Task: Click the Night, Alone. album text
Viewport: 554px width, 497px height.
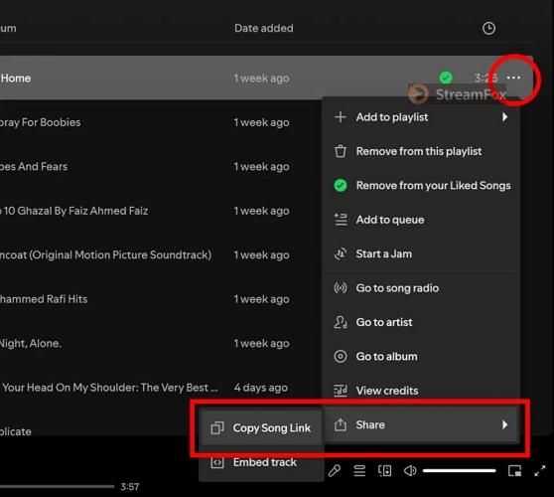Action: (x=31, y=344)
